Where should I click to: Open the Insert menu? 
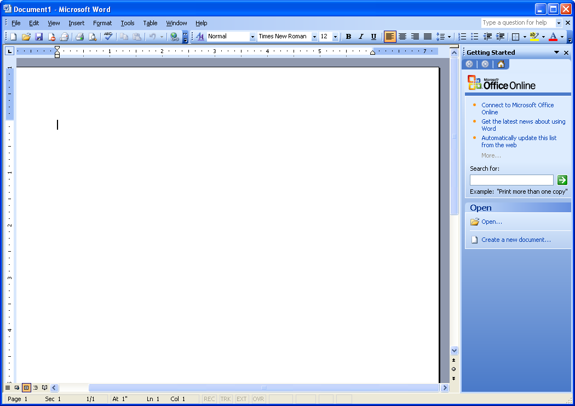click(x=76, y=23)
